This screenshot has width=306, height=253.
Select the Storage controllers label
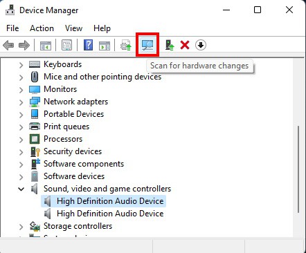(78, 226)
